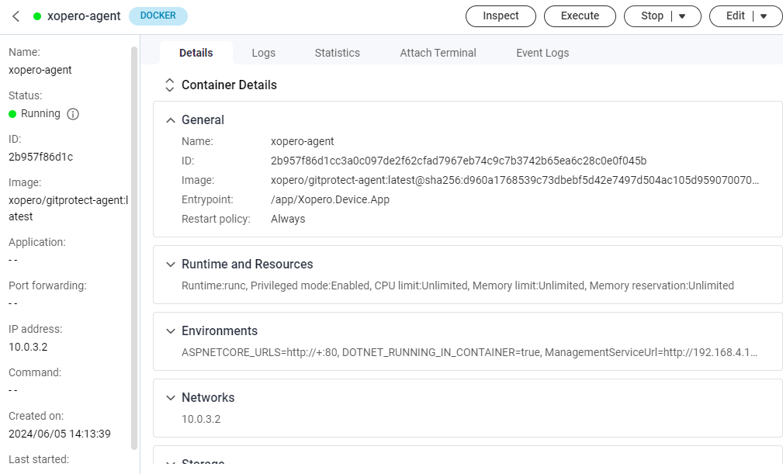Open the Stop button dropdown arrow

pyautogui.click(x=683, y=16)
